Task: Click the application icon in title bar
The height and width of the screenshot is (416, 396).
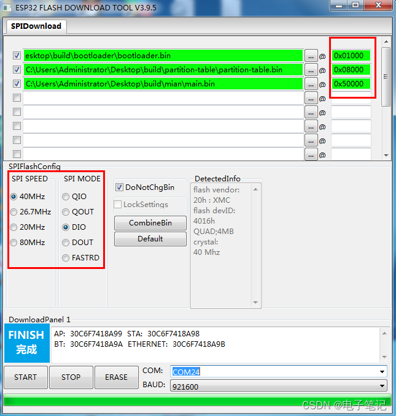Action: coord(7,8)
